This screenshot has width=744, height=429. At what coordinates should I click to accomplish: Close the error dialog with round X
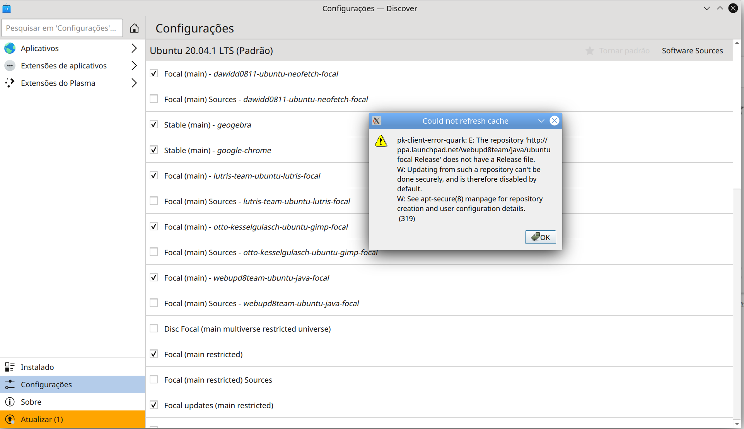(555, 121)
